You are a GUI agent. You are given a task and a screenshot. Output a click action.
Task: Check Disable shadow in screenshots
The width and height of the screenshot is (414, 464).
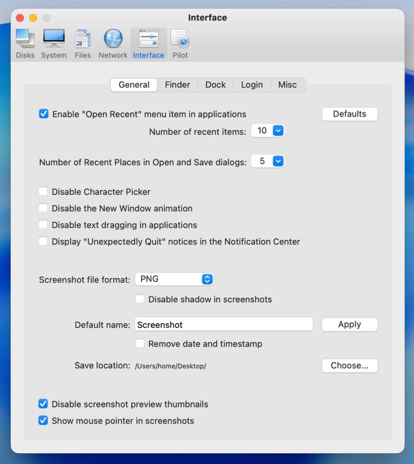point(140,299)
